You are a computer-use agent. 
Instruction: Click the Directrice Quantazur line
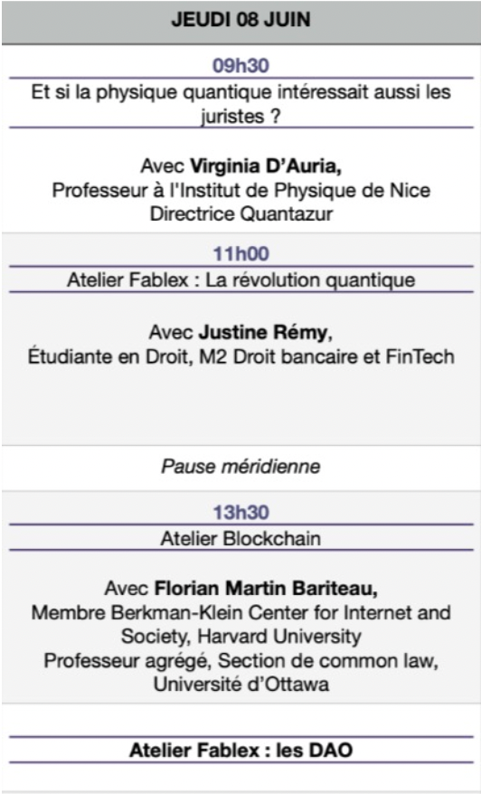(x=241, y=213)
